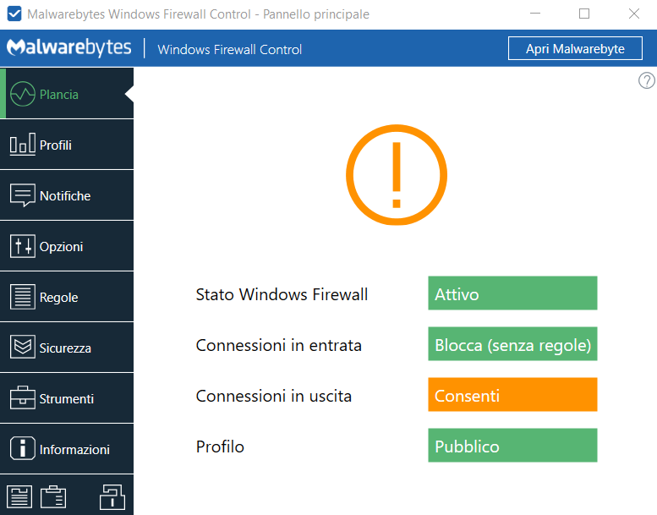Click the Stato Windows Firewall label
The width and height of the screenshot is (657, 515).
[x=282, y=294]
